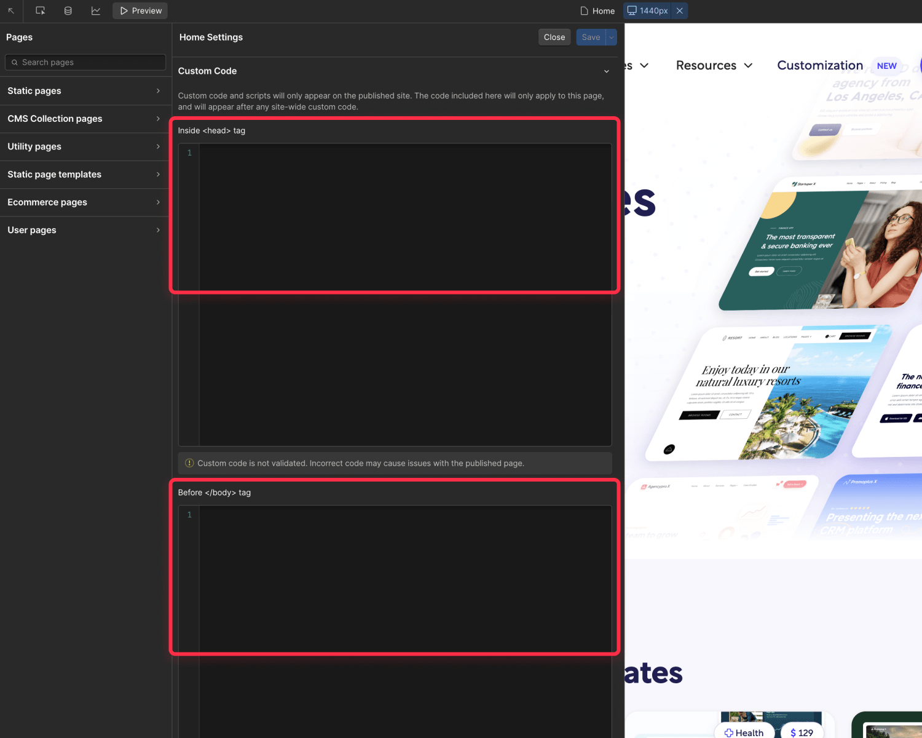The image size is (922, 738).
Task: Open the analytics chart icon
Action: (x=96, y=11)
